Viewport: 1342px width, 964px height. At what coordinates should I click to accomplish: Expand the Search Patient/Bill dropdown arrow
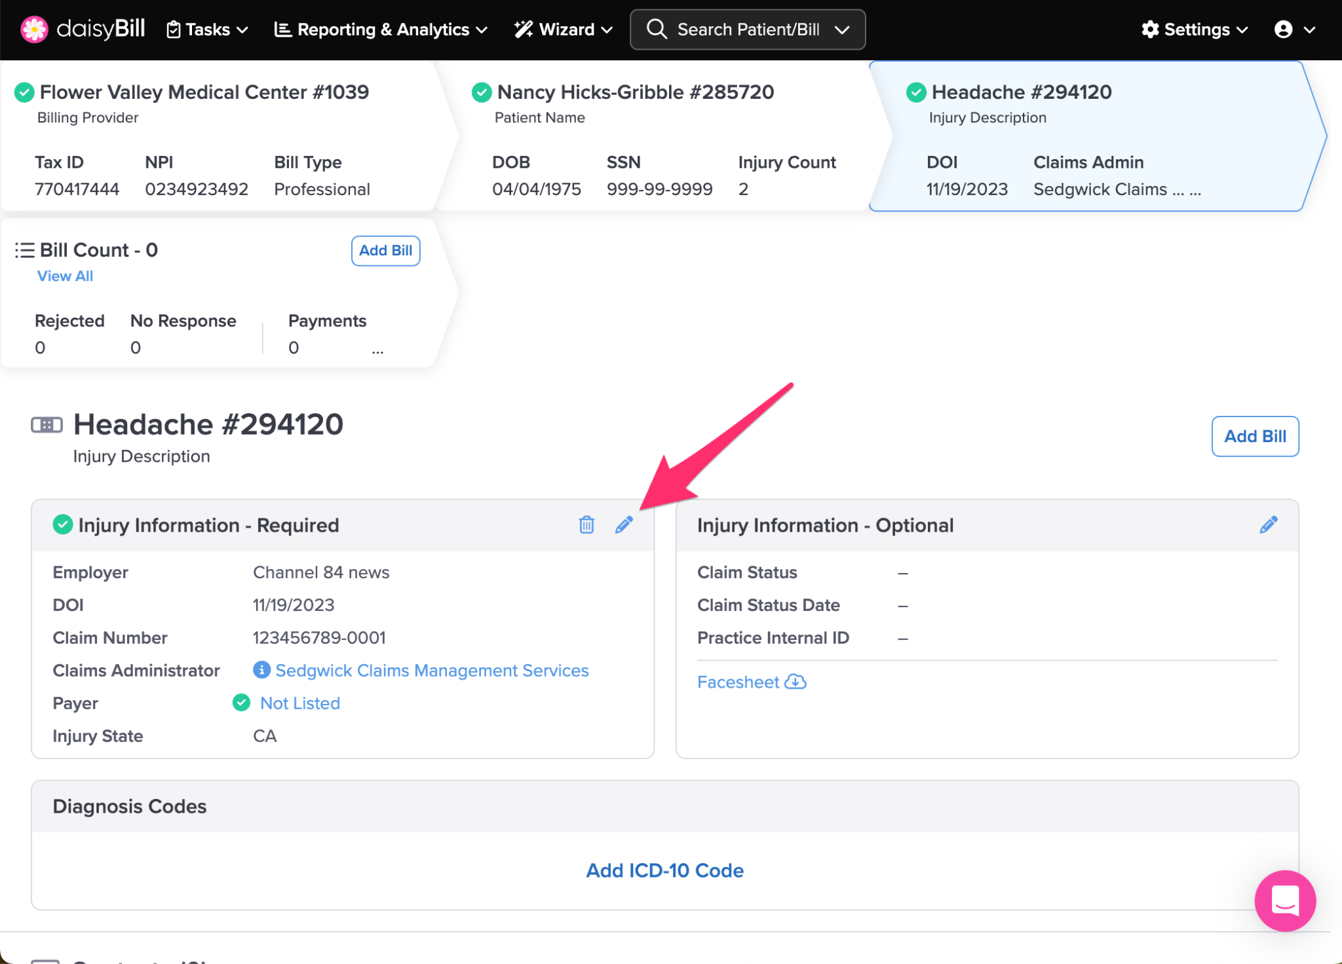(843, 29)
